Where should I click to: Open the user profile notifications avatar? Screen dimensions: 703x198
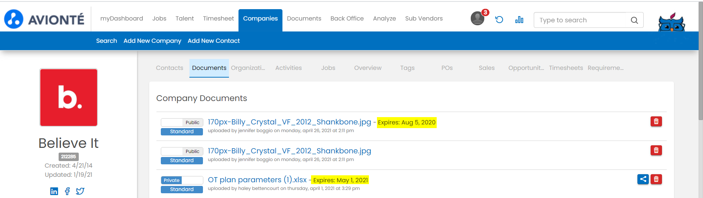click(x=477, y=18)
